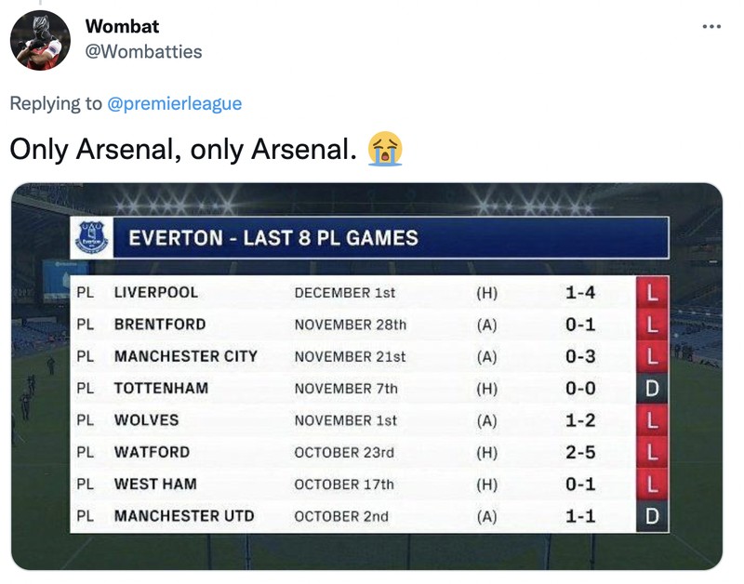The height and width of the screenshot is (584, 744).
Task: Click the D badge on the Manchester Utd row
Action: coord(652,515)
